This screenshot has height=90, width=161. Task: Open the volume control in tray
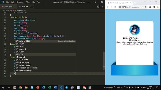pyautogui.click(x=141, y=88)
